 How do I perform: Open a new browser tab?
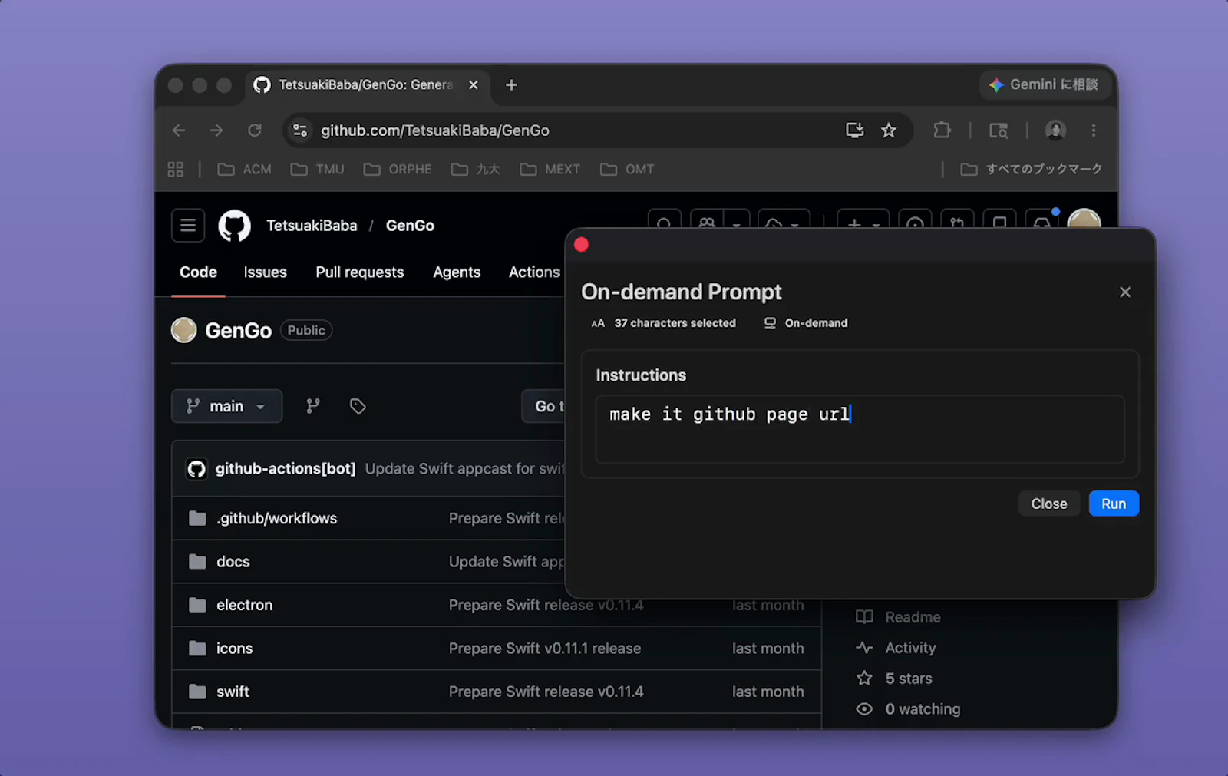[x=511, y=85]
